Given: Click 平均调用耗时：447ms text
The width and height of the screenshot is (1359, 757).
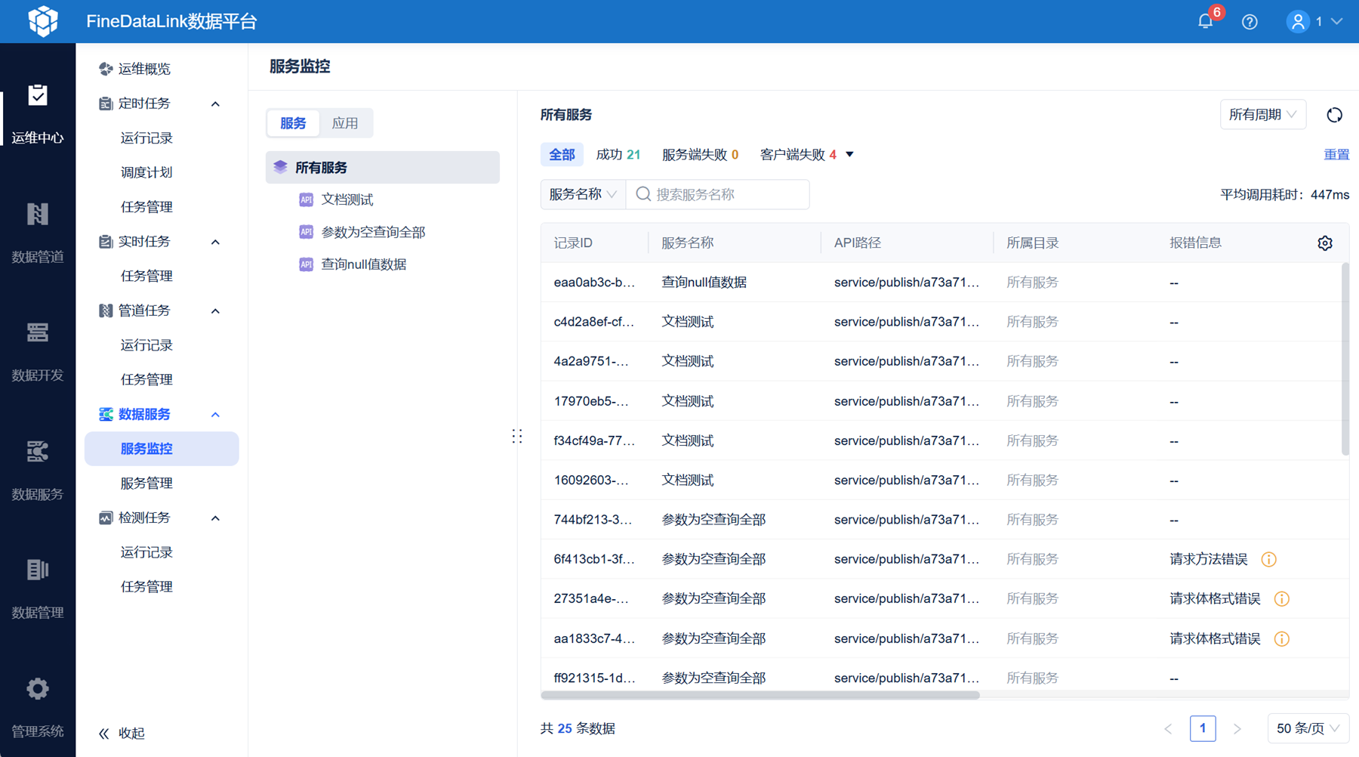Looking at the screenshot, I should [1284, 195].
